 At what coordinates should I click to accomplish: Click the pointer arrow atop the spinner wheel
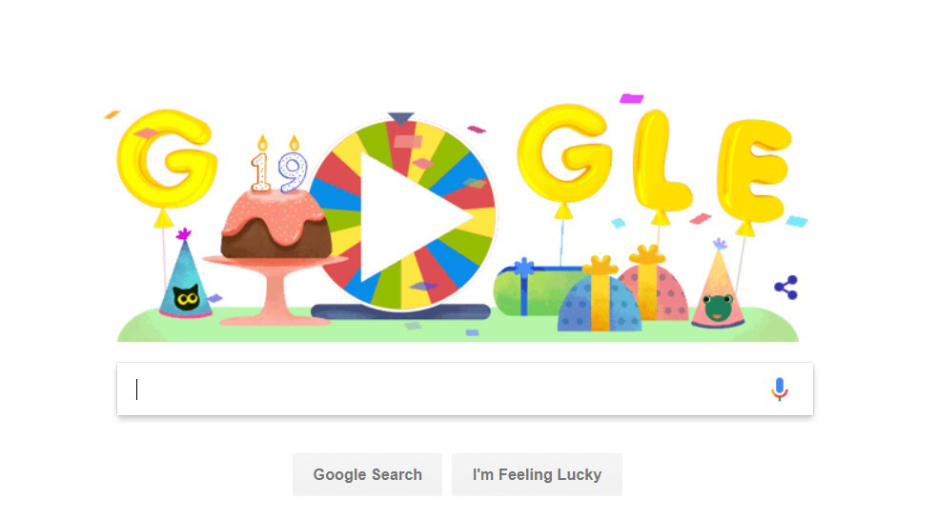tap(400, 118)
